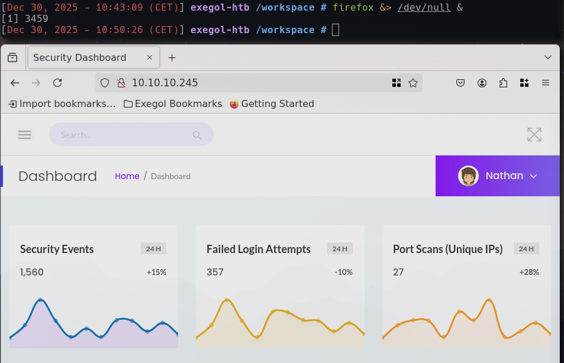Toggle the dashboard sidebar hamburger menu
The image size is (564, 363).
click(25, 135)
